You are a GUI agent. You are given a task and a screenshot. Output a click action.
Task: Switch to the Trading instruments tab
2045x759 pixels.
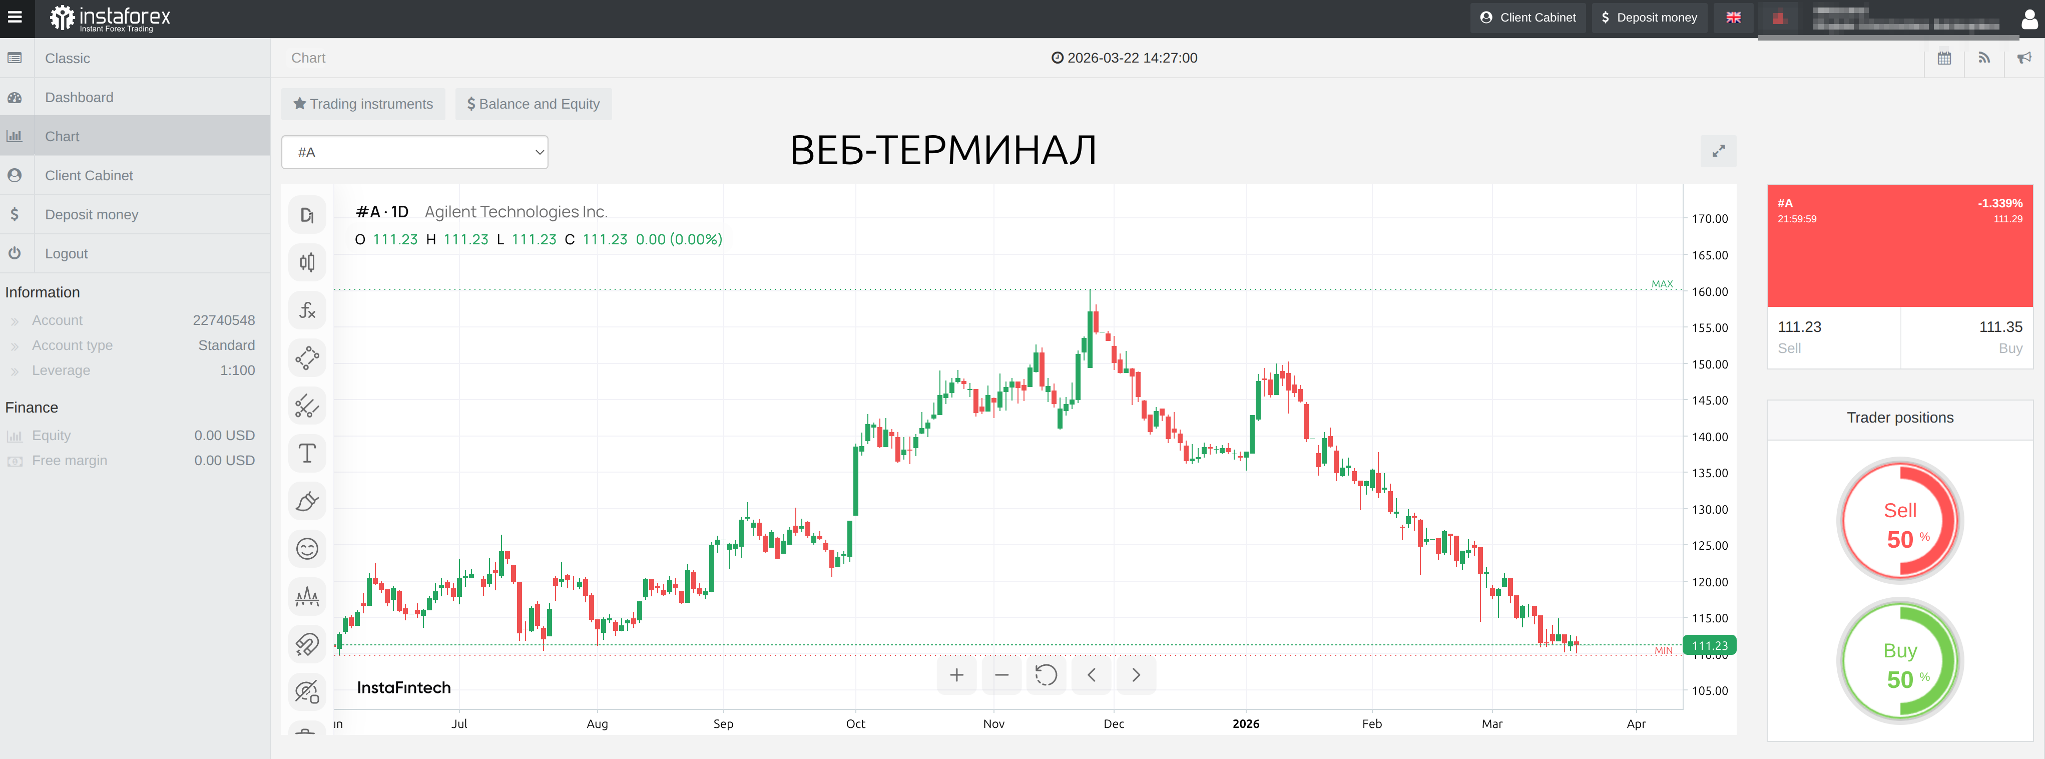[363, 104]
